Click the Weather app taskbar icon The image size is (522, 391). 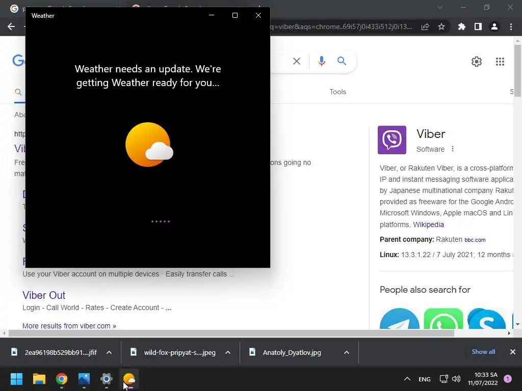click(129, 379)
